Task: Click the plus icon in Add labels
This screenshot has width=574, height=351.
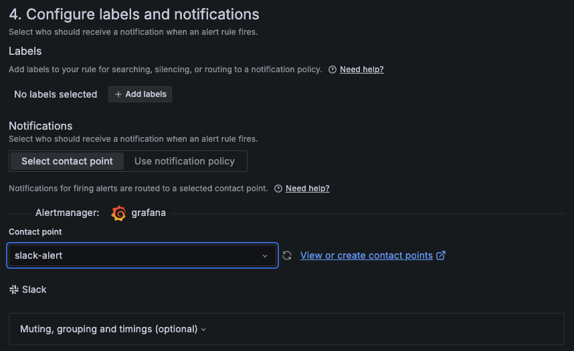Action: pos(118,94)
